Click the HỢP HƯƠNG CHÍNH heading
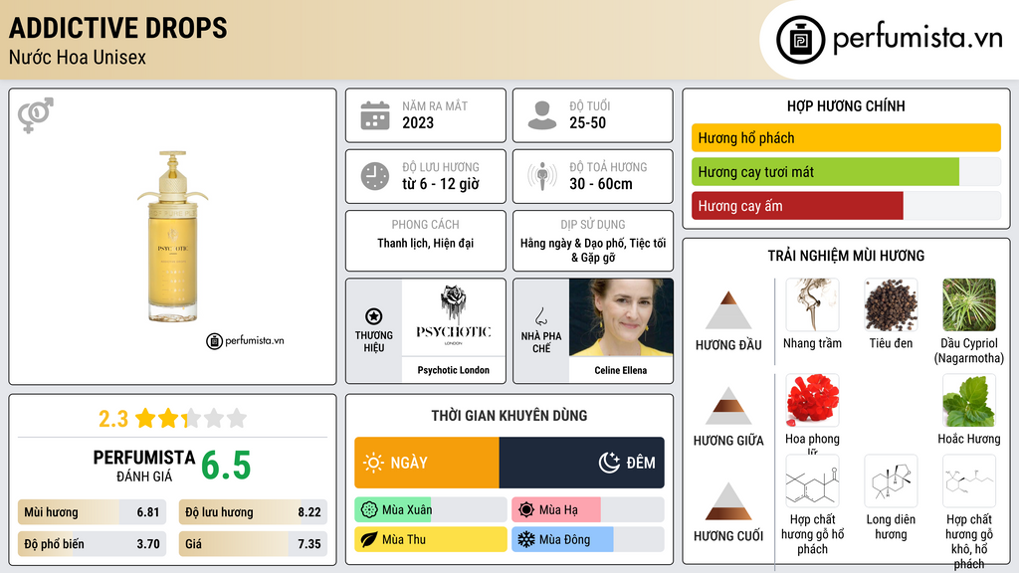 click(846, 105)
